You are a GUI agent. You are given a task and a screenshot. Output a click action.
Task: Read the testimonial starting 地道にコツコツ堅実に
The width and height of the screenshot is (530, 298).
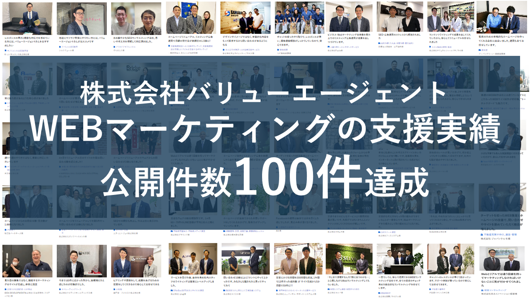(x=82, y=39)
